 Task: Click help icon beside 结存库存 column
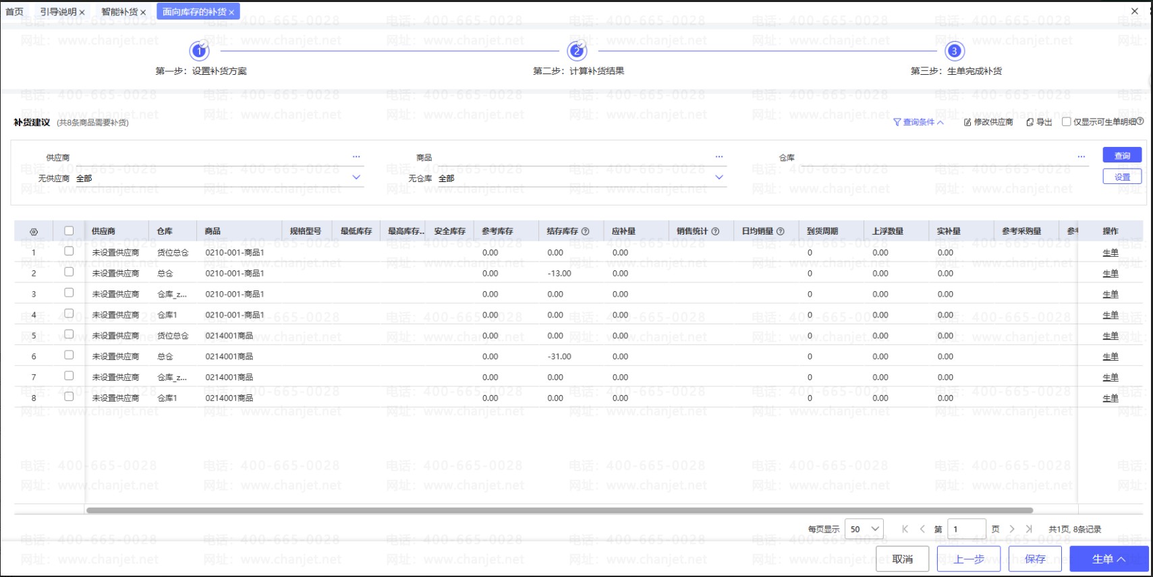[x=585, y=231]
